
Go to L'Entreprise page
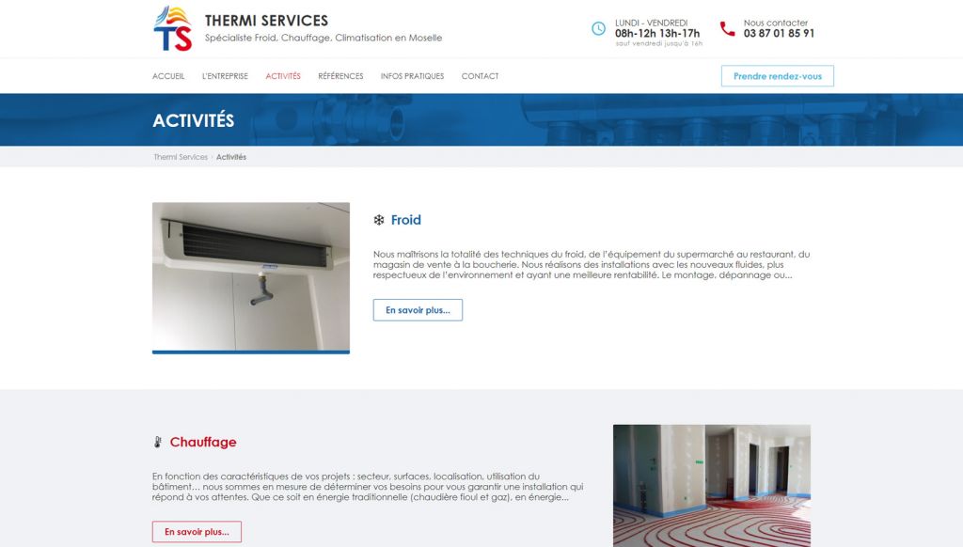(x=225, y=76)
